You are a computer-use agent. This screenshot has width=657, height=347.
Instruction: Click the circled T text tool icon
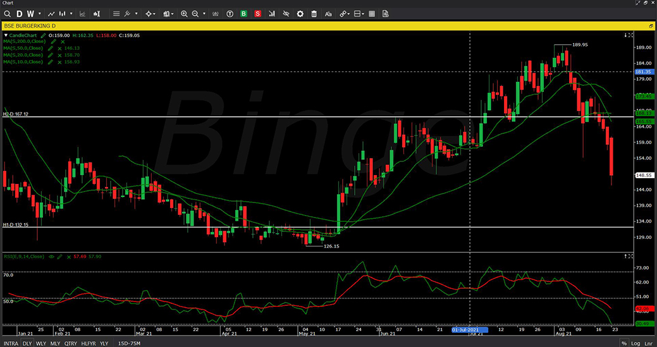[x=230, y=14]
